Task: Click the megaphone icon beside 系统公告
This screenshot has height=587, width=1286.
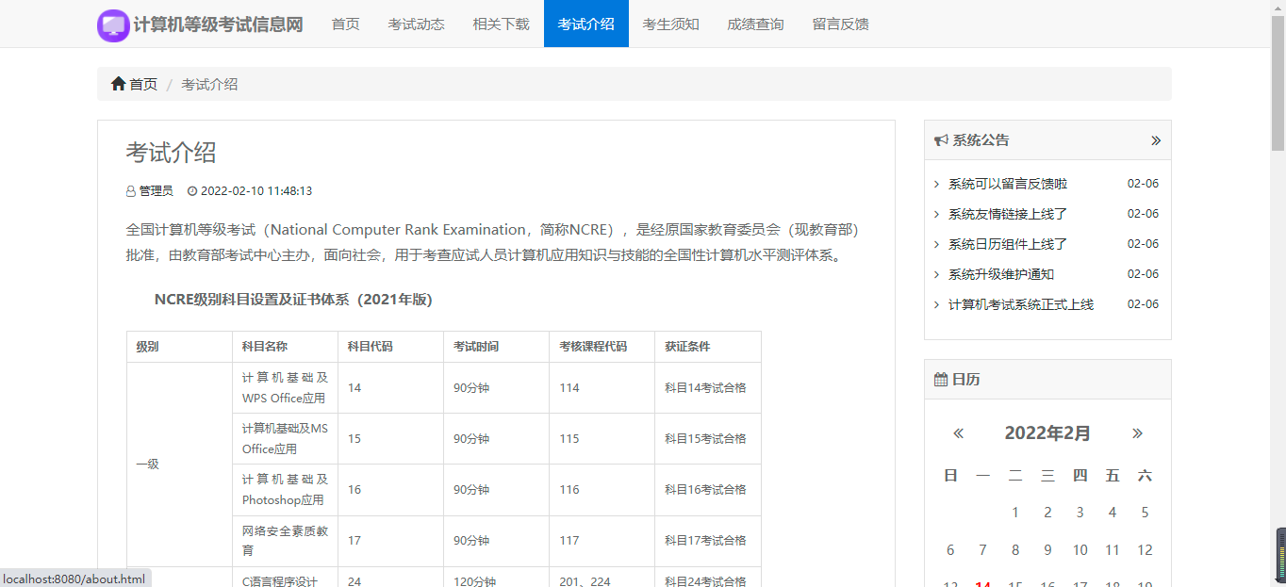Action: coord(941,140)
